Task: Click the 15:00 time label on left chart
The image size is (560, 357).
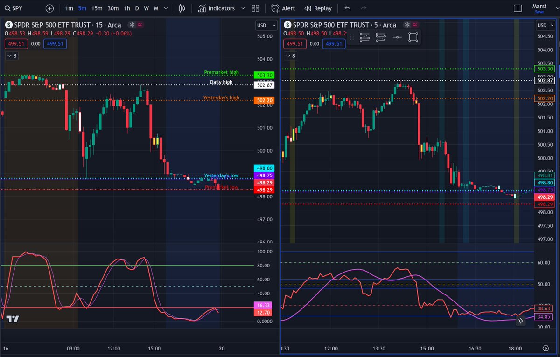Action: [154, 348]
